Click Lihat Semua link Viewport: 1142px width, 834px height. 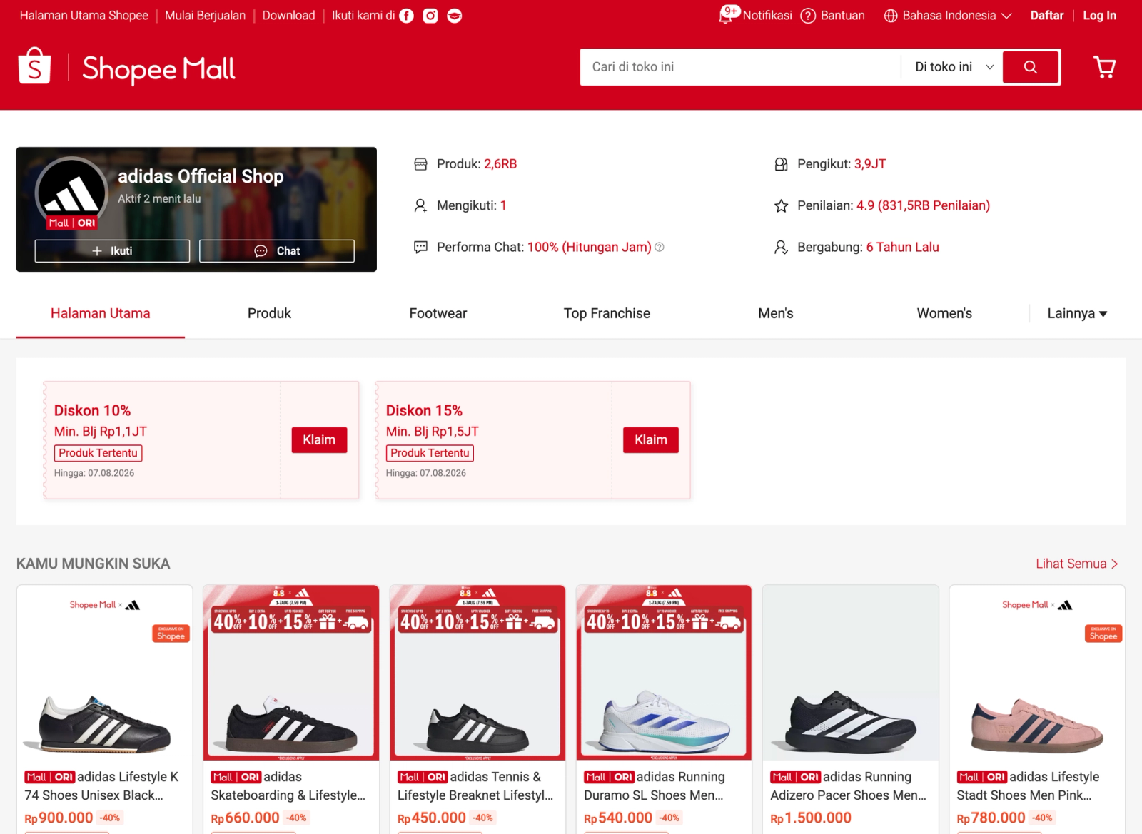click(x=1077, y=564)
